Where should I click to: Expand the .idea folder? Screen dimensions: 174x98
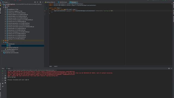[x=4, y=6]
